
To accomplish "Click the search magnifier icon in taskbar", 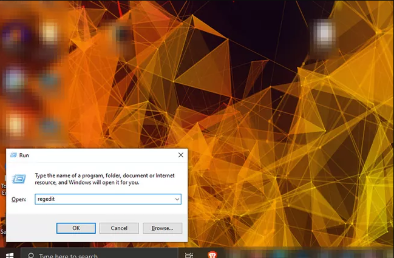I will [x=31, y=256].
